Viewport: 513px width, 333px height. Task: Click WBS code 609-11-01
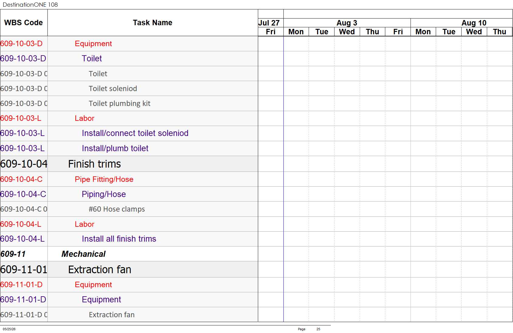24,270
